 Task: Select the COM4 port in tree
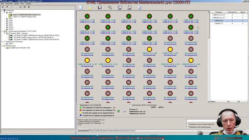coord(11,19)
